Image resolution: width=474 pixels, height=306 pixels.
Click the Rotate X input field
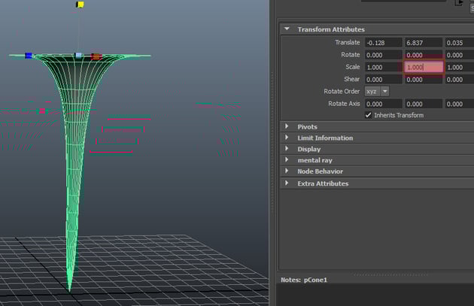pos(382,55)
